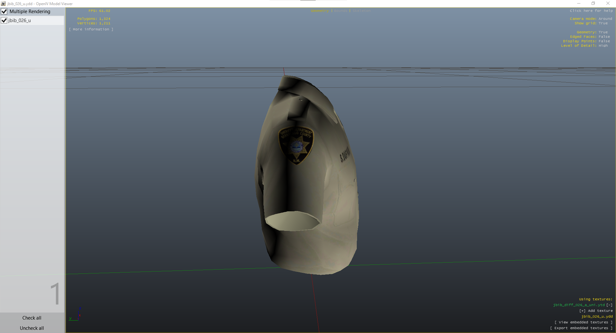Click the [+] Add texture icon
616x333 pixels.
click(582, 311)
